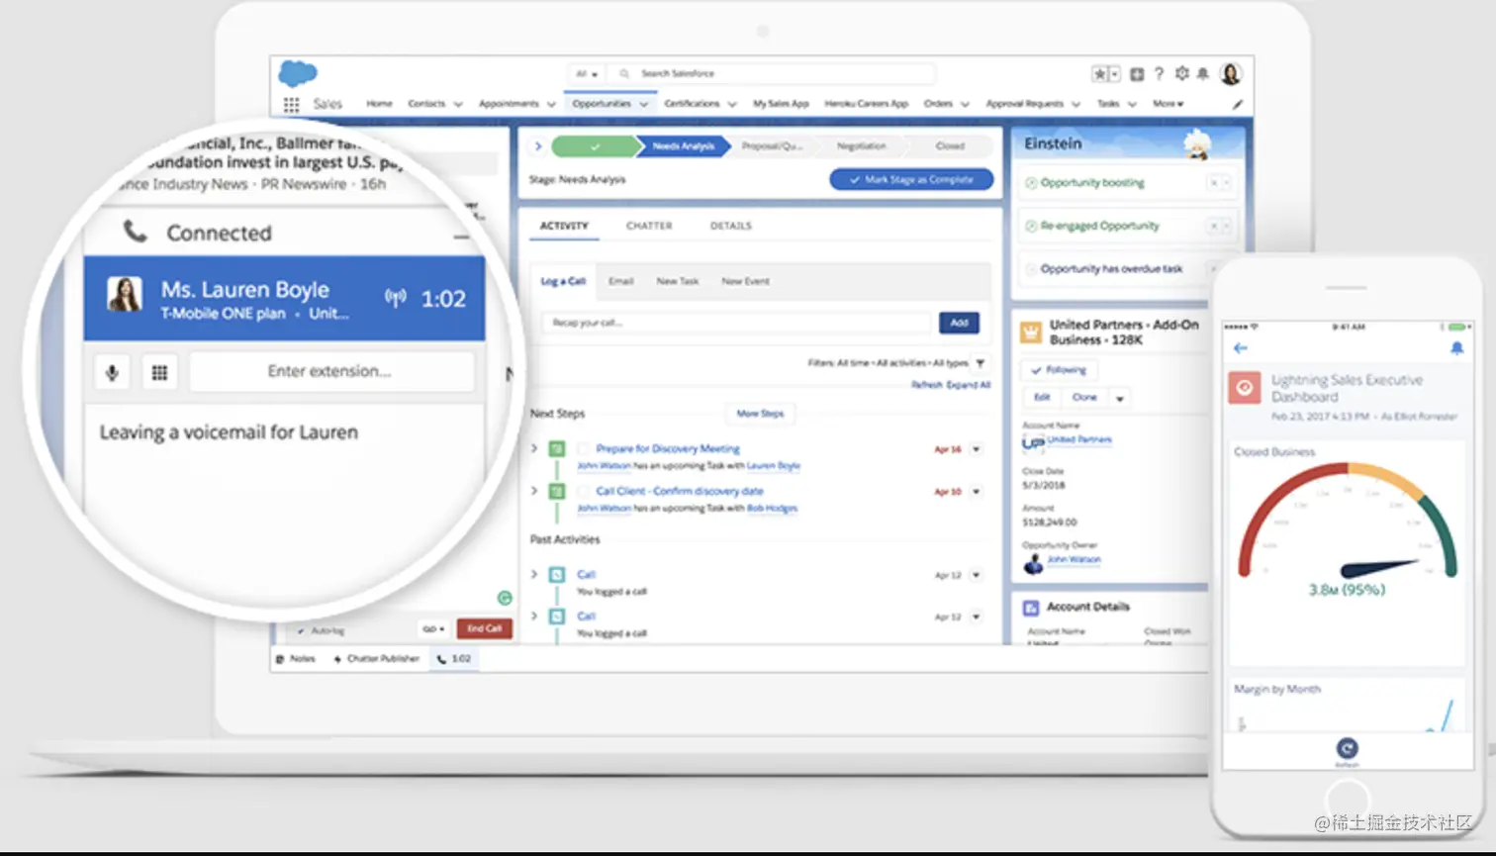Click the Expand All link
This screenshot has height=856, width=1496.
point(970,385)
